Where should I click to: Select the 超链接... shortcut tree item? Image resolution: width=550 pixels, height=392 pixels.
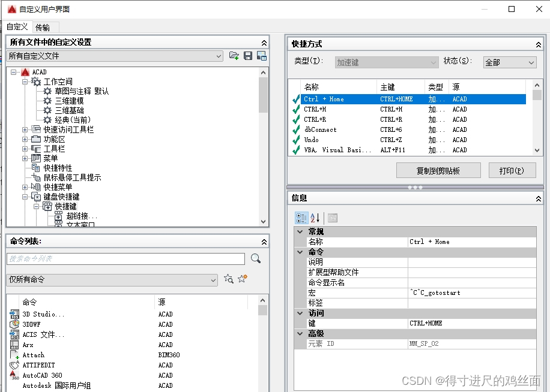tap(82, 216)
